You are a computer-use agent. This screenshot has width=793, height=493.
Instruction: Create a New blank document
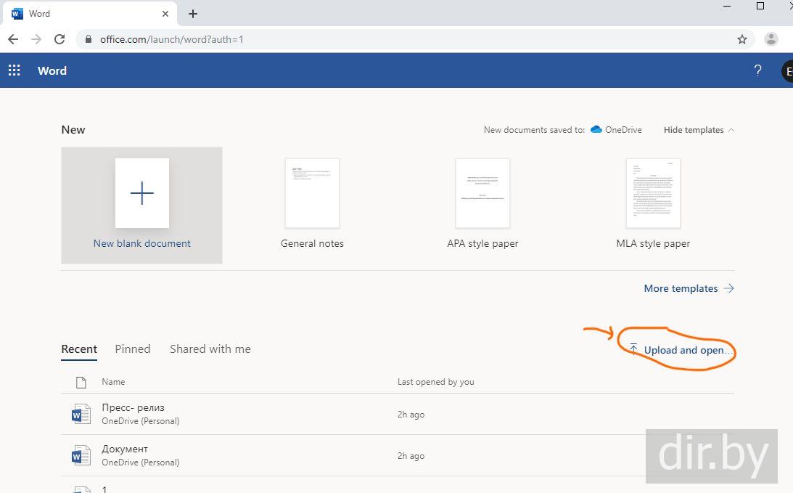[x=141, y=205]
